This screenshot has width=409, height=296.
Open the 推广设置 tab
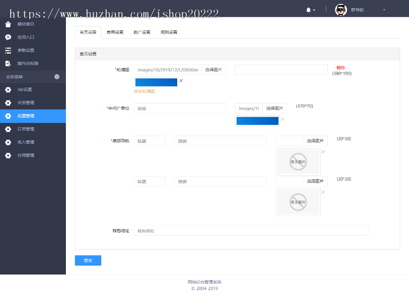click(x=141, y=32)
